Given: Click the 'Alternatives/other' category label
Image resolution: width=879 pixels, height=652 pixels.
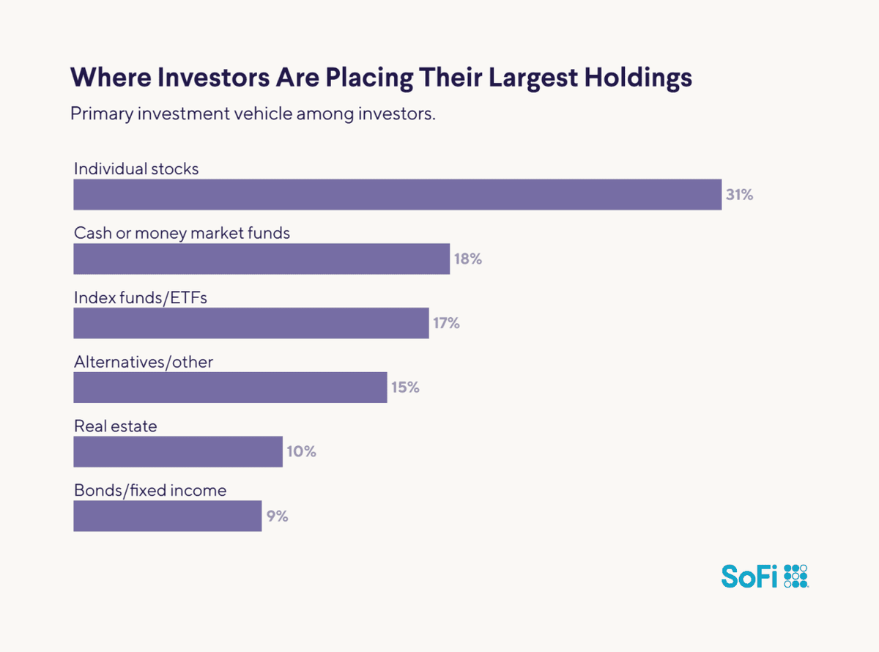Looking at the screenshot, I should tap(144, 361).
